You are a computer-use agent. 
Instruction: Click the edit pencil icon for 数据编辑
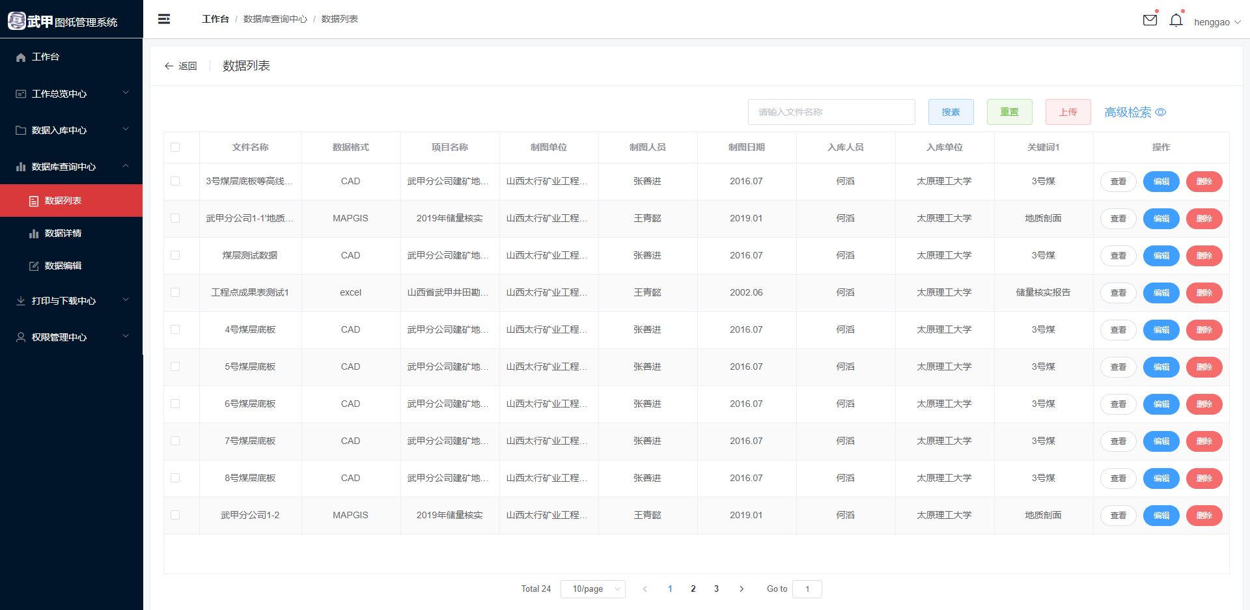coord(34,266)
